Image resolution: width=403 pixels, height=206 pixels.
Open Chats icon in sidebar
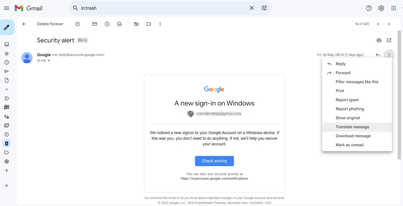point(7,108)
